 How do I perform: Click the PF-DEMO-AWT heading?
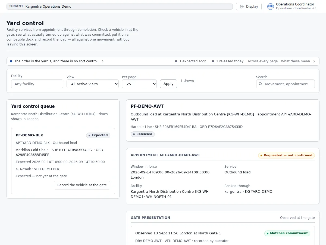click(147, 106)
